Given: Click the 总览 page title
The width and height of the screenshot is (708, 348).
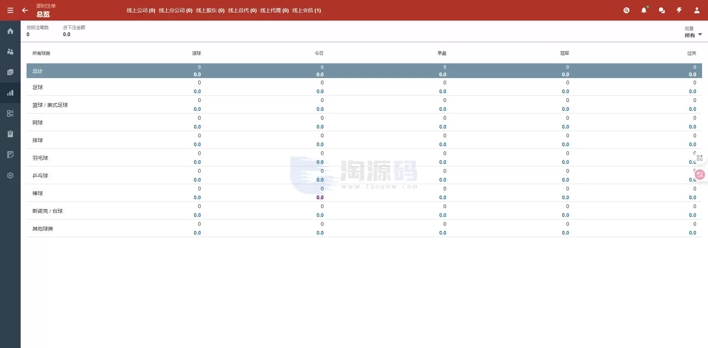Looking at the screenshot, I should tap(43, 14).
